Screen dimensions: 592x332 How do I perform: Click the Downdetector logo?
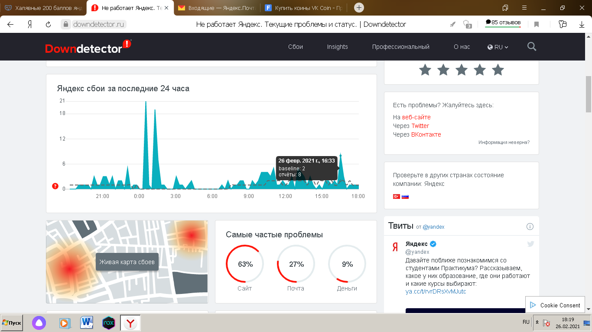(x=88, y=47)
